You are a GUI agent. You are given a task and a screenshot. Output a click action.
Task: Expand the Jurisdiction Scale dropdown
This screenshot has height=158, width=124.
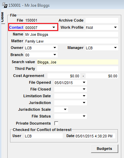pyautogui.click(x=65, y=109)
